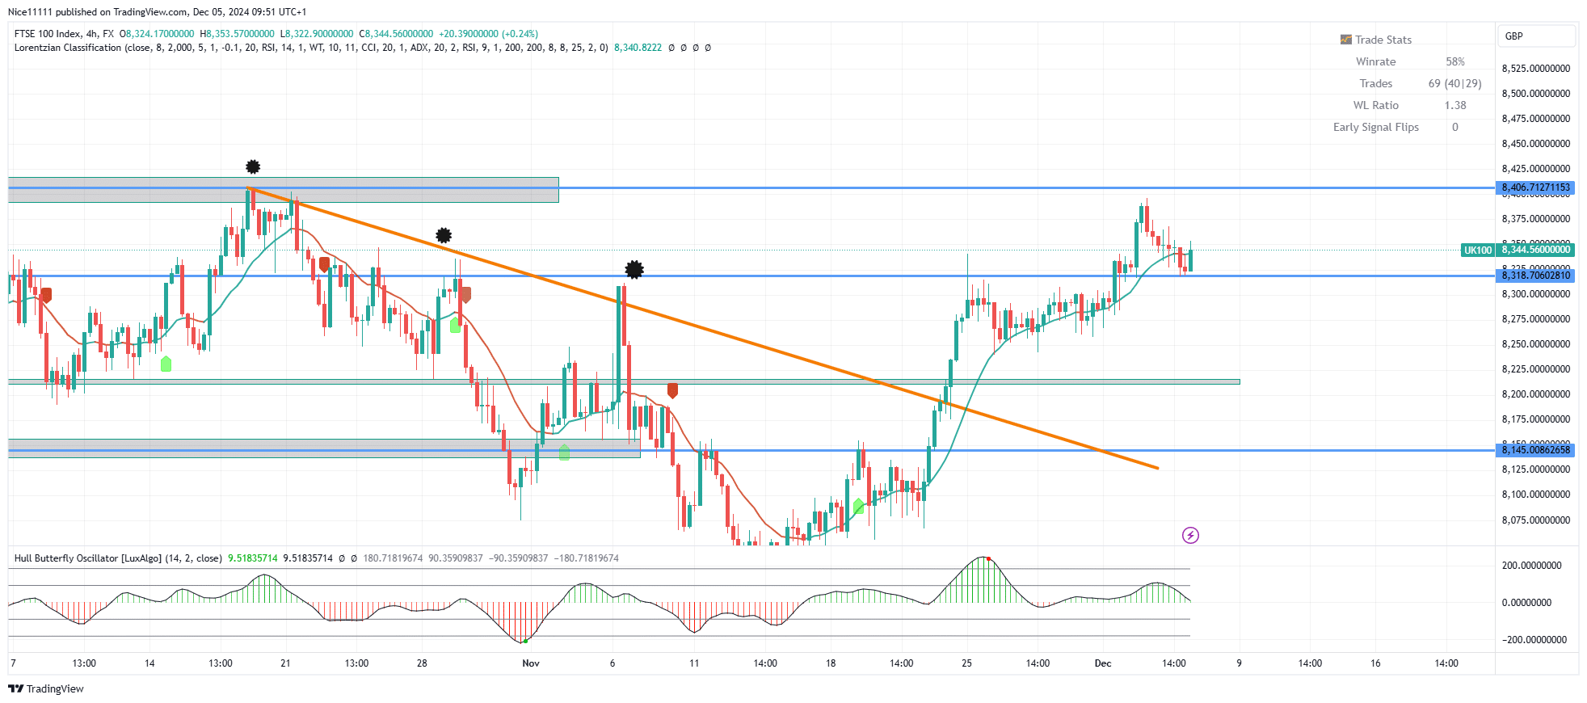This screenshot has width=1587, height=703.
Task: Click the 69 (40|29) trades value
Action: click(1455, 83)
